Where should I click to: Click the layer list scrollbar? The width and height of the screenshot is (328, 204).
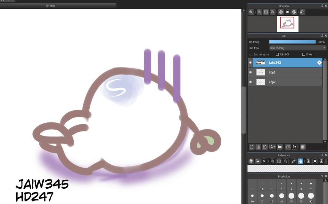tap(325, 100)
